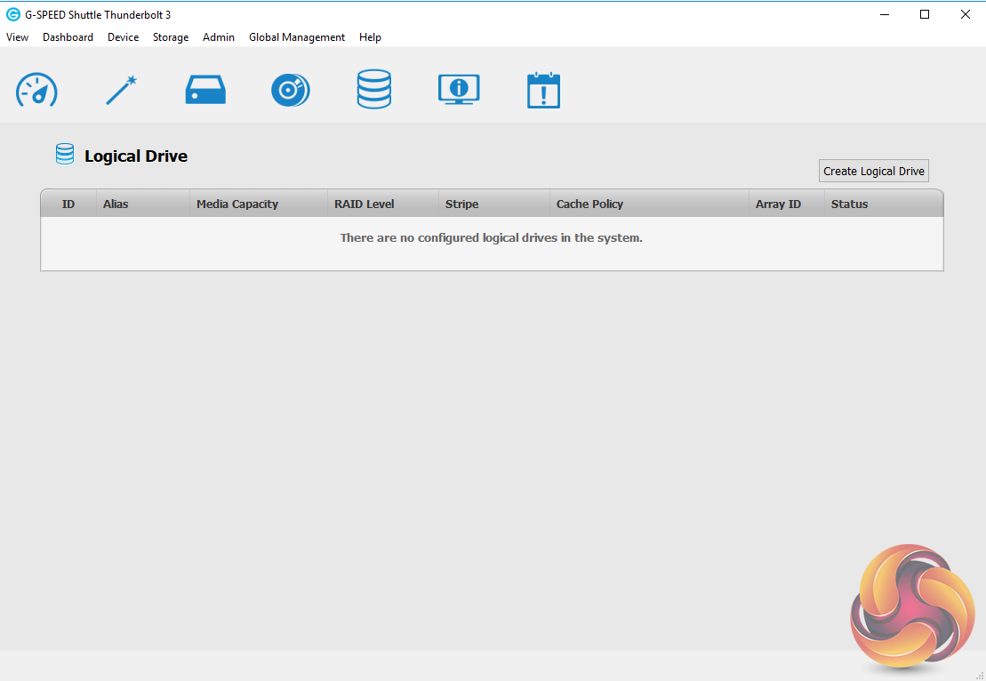Select the Logical Drive stack toolbar icon
The width and height of the screenshot is (986, 681).
tap(374, 89)
